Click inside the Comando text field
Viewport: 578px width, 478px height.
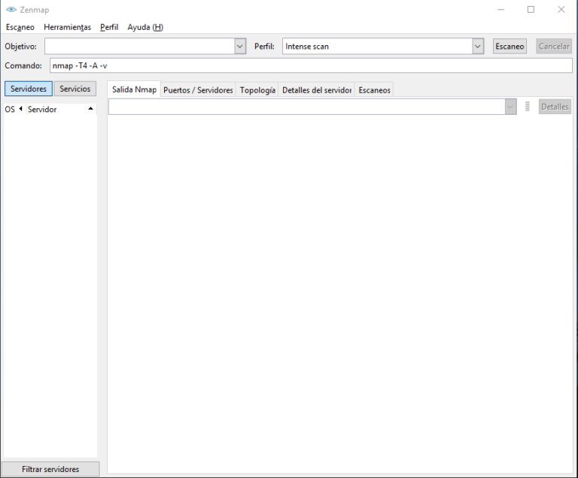click(311, 65)
